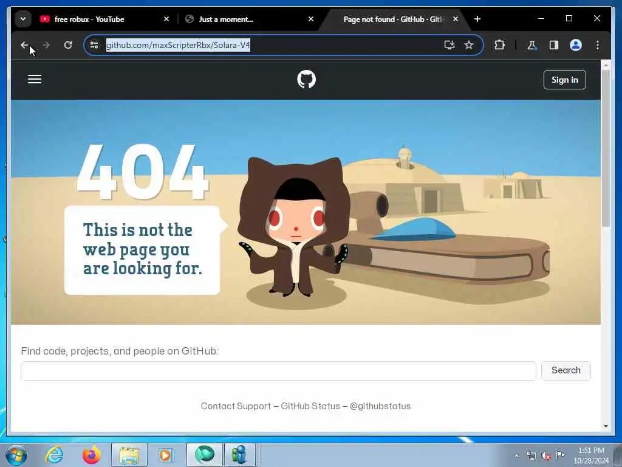This screenshot has width=622, height=467.
Task: Close the Just a moment tab
Action: (311, 19)
